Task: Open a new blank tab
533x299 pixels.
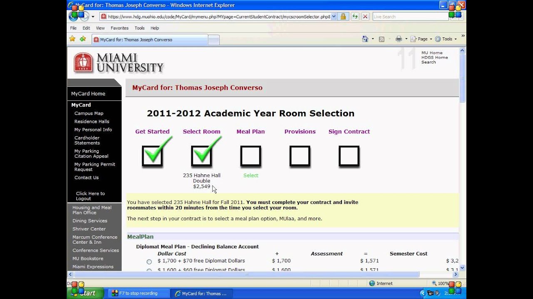Action: click(x=214, y=40)
